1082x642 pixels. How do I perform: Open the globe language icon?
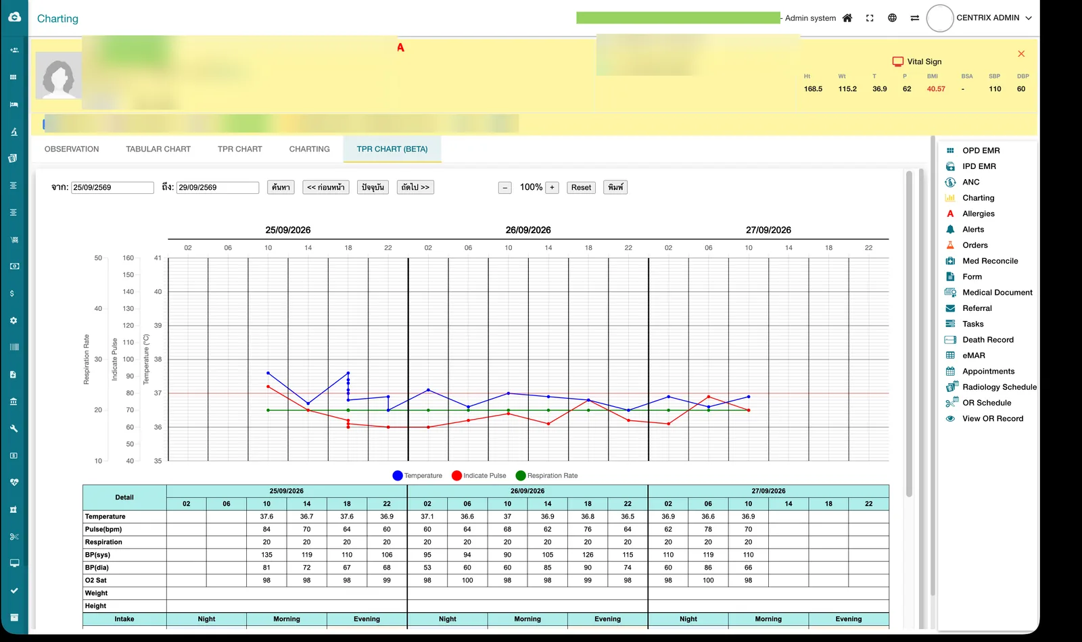(892, 18)
